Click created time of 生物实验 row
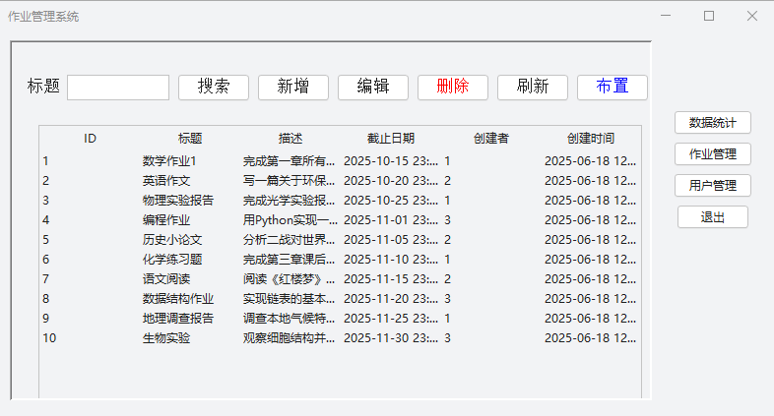The width and height of the screenshot is (774, 416). point(590,338)
